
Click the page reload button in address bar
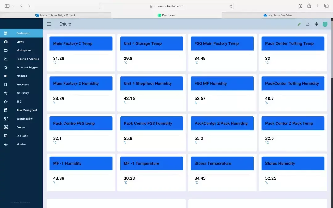click(231, 6)
